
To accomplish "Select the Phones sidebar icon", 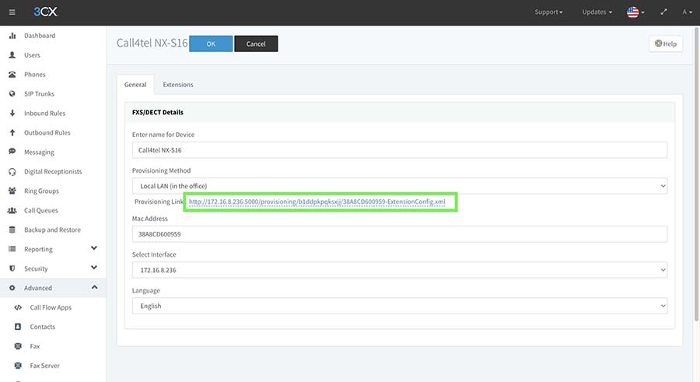I will [12, 75].
